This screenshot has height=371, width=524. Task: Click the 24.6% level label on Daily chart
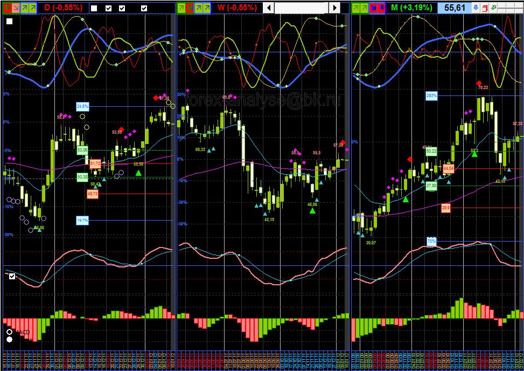[82, 106]
